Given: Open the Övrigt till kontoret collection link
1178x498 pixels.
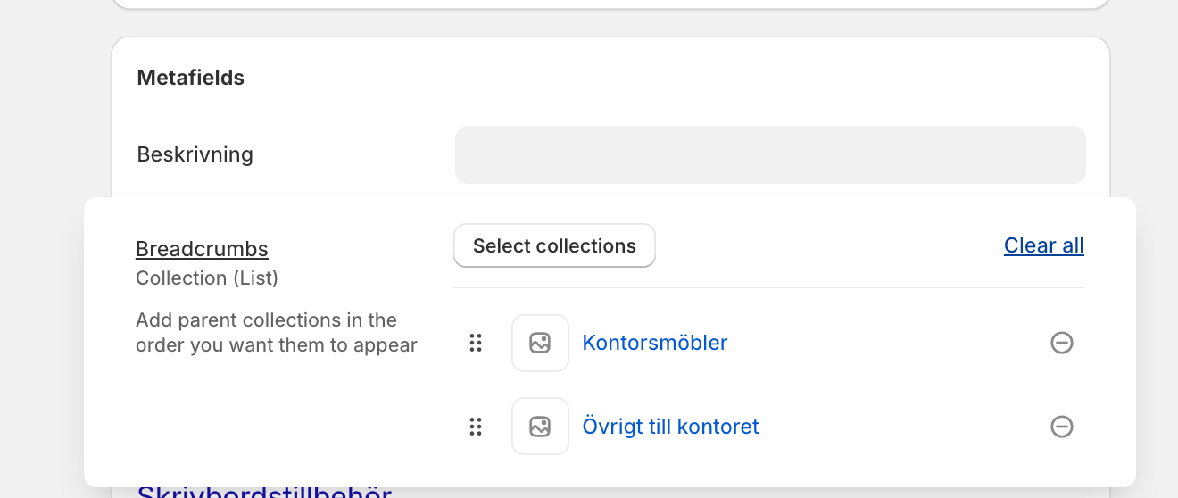Looking at the screenshot, I should (x=670, y=427).
